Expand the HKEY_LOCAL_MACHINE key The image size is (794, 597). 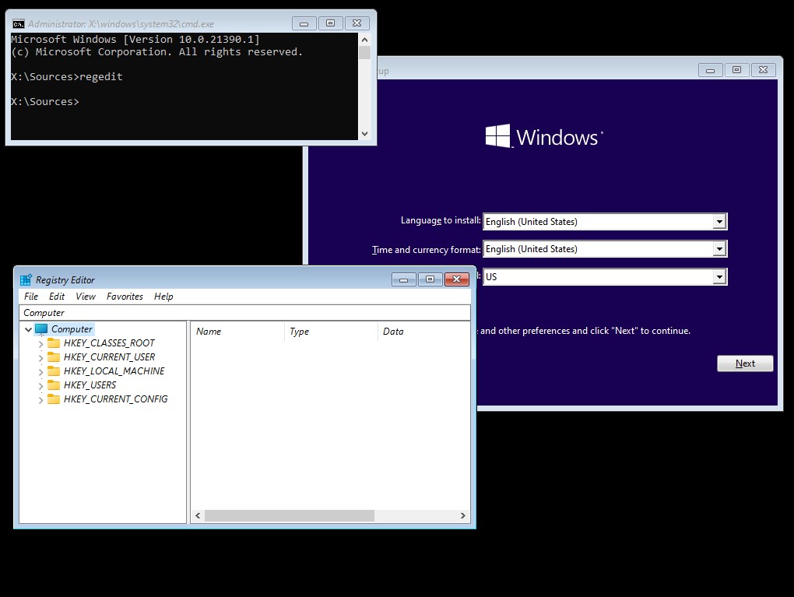(40, 372)
